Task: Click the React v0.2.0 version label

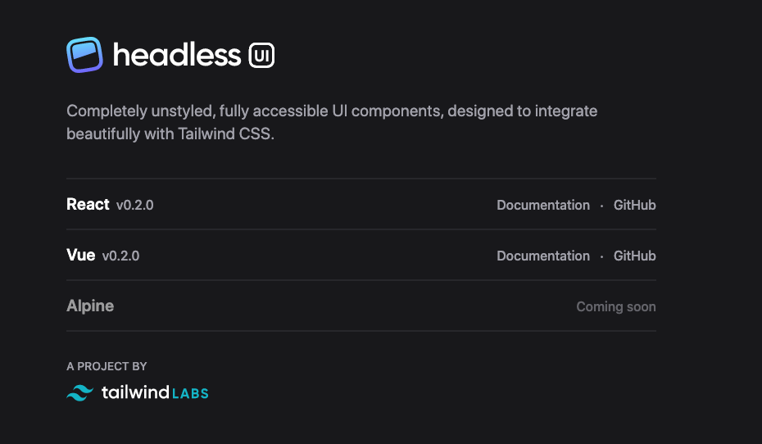Action: (x=135, y=205)
